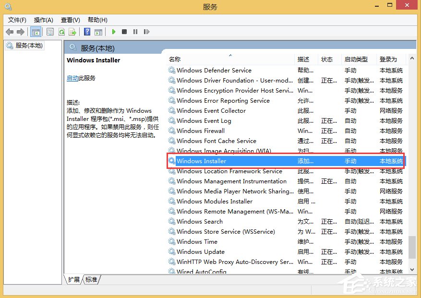Click the 启动此服务 link
Screen dimensions: 421x298
tap(72, 78)
